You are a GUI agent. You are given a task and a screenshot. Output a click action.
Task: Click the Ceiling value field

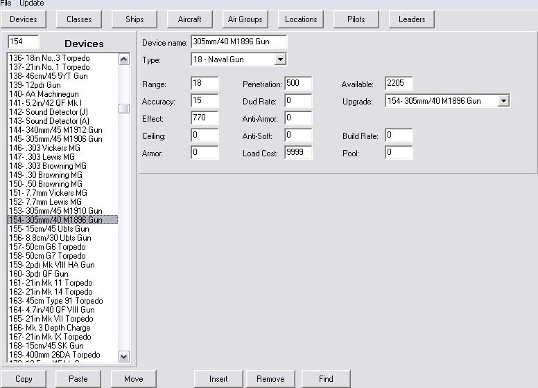tap(205, 135)
